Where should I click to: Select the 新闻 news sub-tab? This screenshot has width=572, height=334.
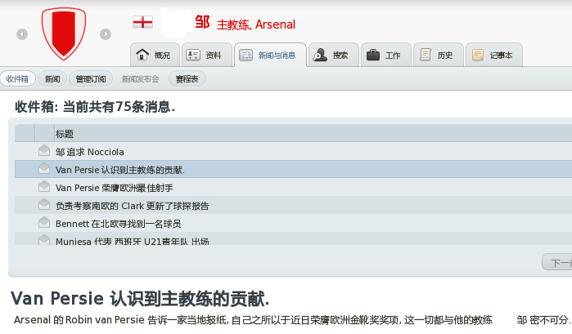click(x=52, y=78)
